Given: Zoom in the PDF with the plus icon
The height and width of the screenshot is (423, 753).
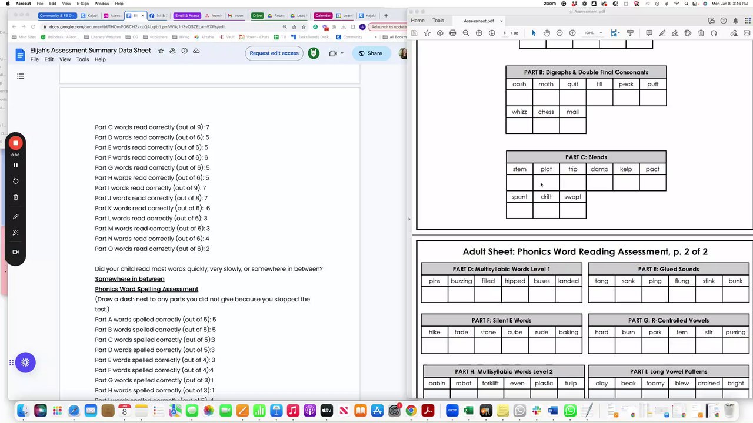Looking at the screenshot, I should 572,33.
